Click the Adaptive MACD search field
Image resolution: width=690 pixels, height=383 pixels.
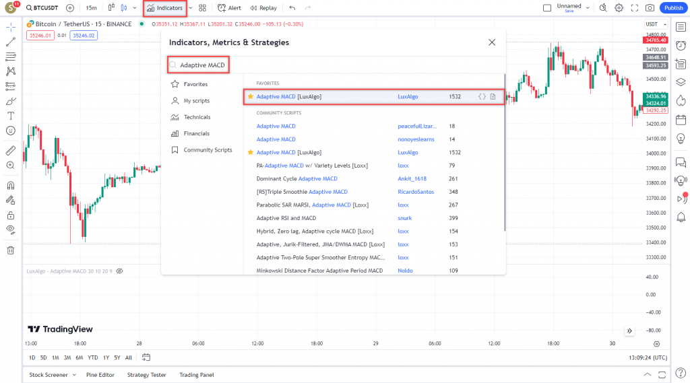click(x=202, y=65)
